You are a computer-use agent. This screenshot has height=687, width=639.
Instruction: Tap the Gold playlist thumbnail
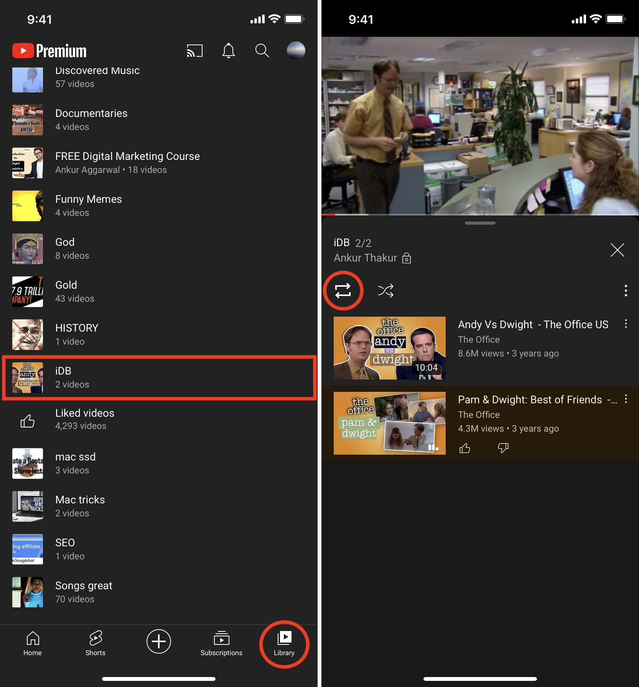[x=28, y=292]
